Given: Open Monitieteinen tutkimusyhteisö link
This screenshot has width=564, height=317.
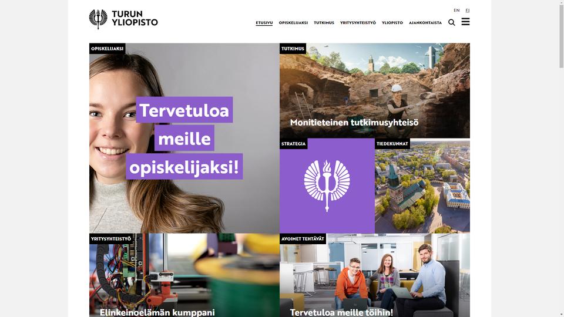Looking at the screenshot, I should point(354,123).
